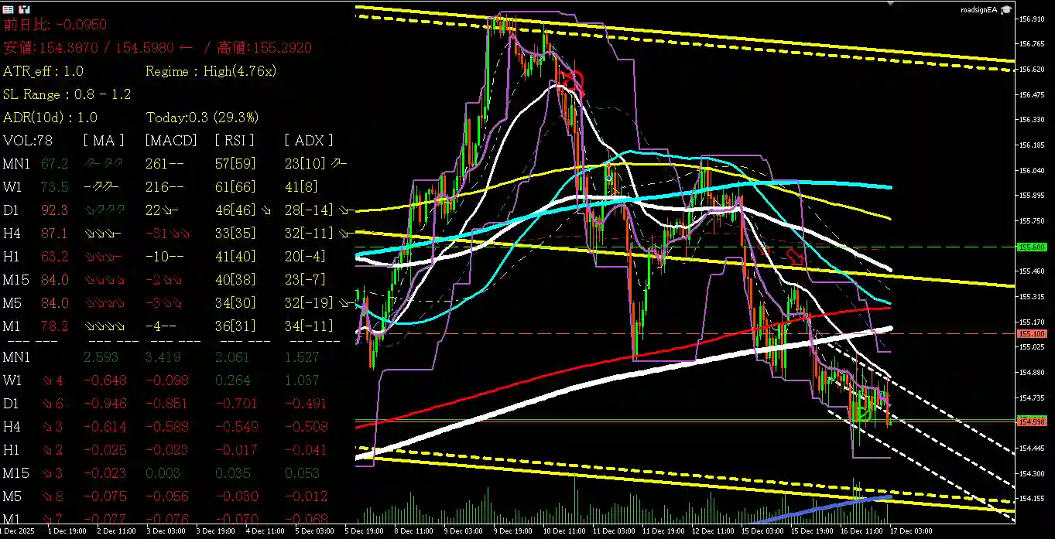The image size is (1055, 539).
Task: Click the 155.100 red price level label
Action: (x=1033, y=334)
